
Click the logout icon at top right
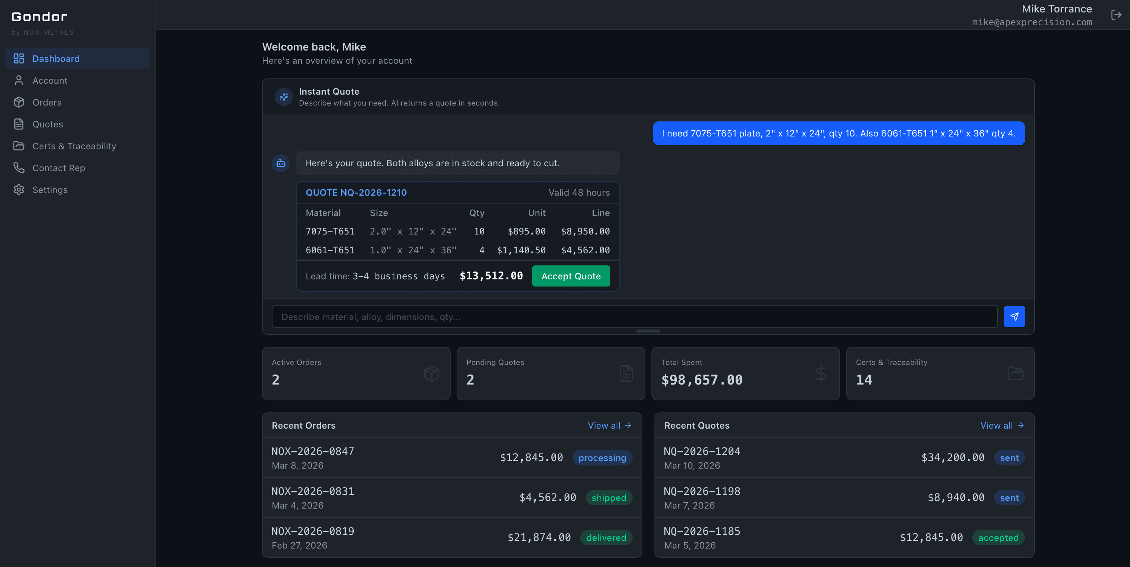pos(1116,14)
